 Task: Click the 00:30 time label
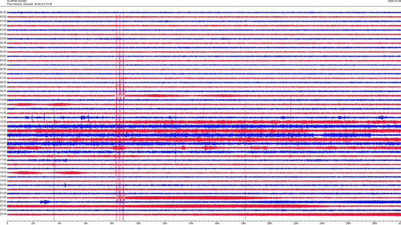coord(3,17)
